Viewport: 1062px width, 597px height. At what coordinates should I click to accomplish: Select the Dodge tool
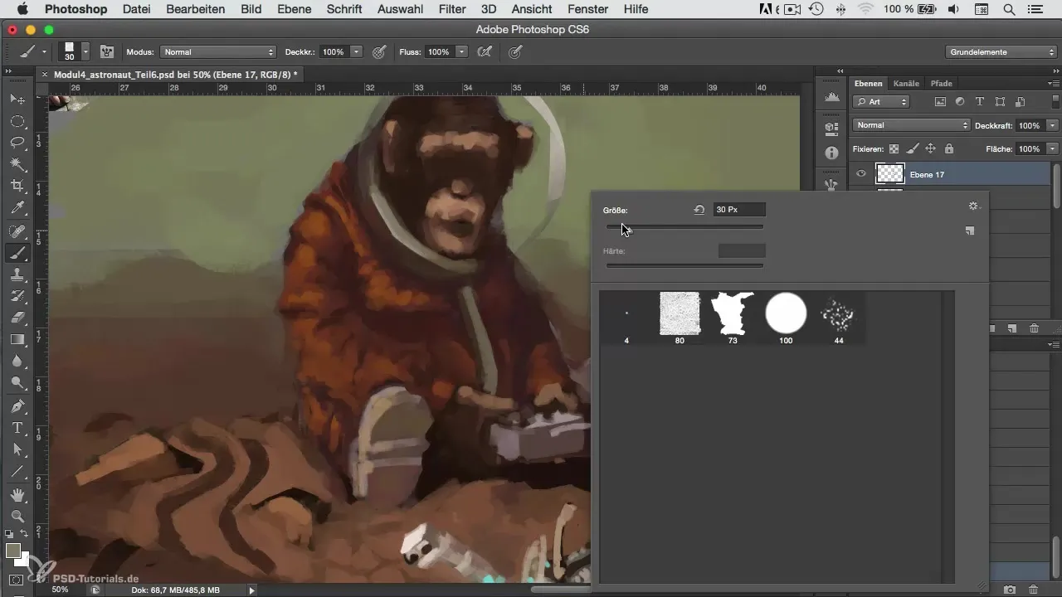pos(17,382)
